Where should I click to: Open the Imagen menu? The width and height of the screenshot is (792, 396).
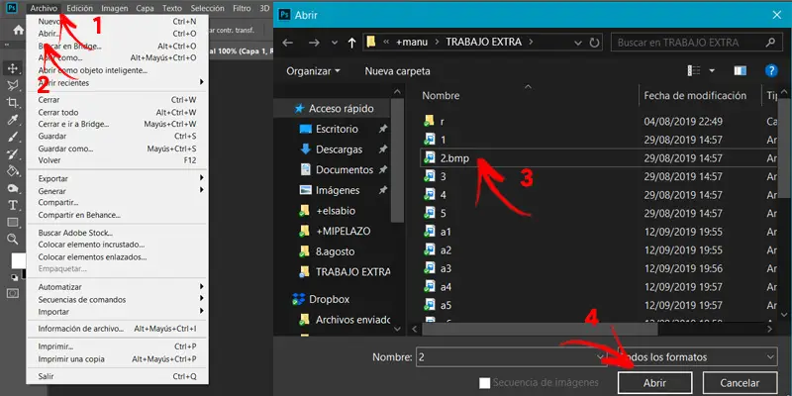pos(114,8)
